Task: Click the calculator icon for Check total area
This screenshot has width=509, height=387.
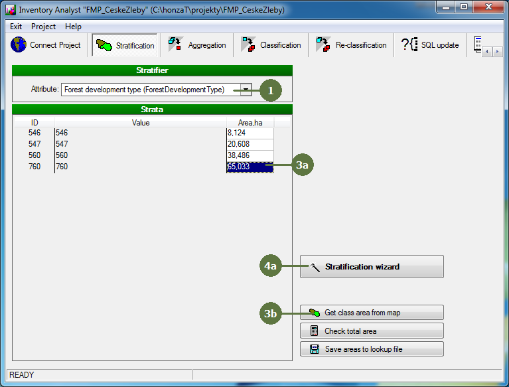Action: pos(314,331)
